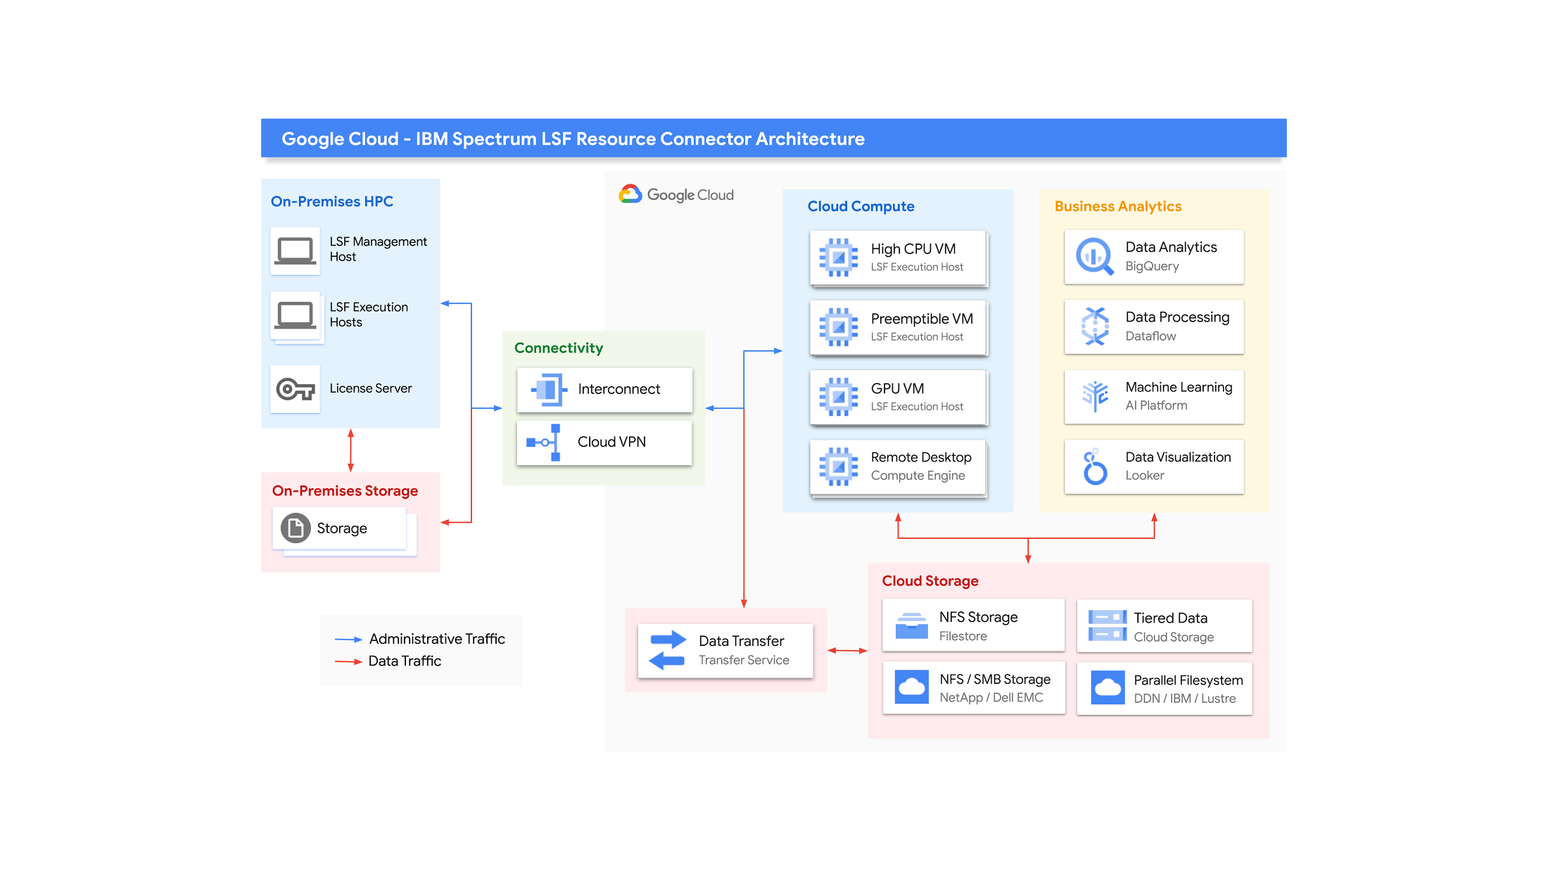Click the red Data Traffic legend arrow

348,661
